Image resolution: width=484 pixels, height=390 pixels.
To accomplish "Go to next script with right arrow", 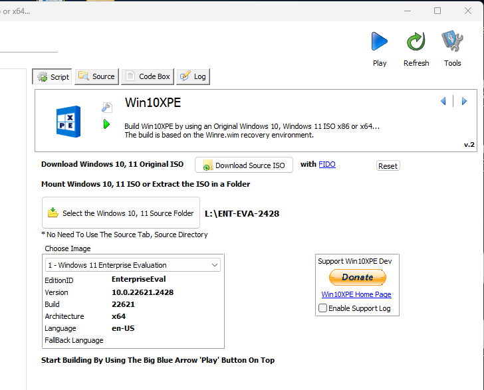I will [464, 101].
